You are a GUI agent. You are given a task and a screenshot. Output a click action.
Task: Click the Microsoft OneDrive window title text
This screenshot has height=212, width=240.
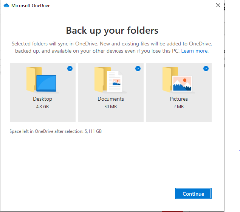click(x=31, y=6)
